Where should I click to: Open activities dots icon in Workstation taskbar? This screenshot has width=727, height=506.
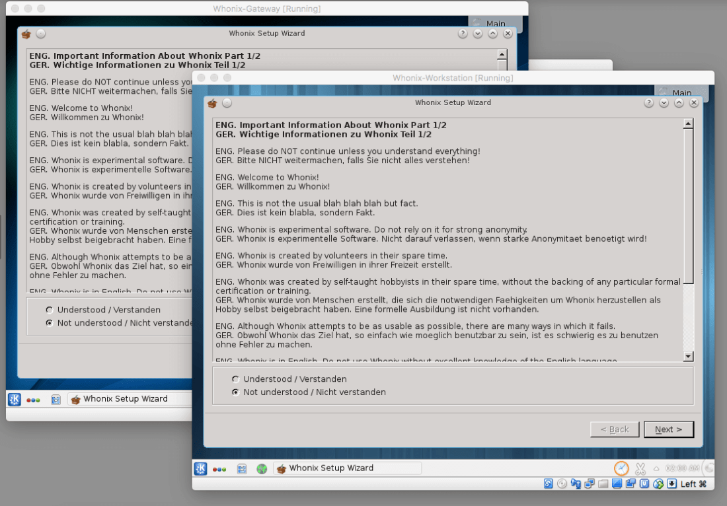point(219,469)
